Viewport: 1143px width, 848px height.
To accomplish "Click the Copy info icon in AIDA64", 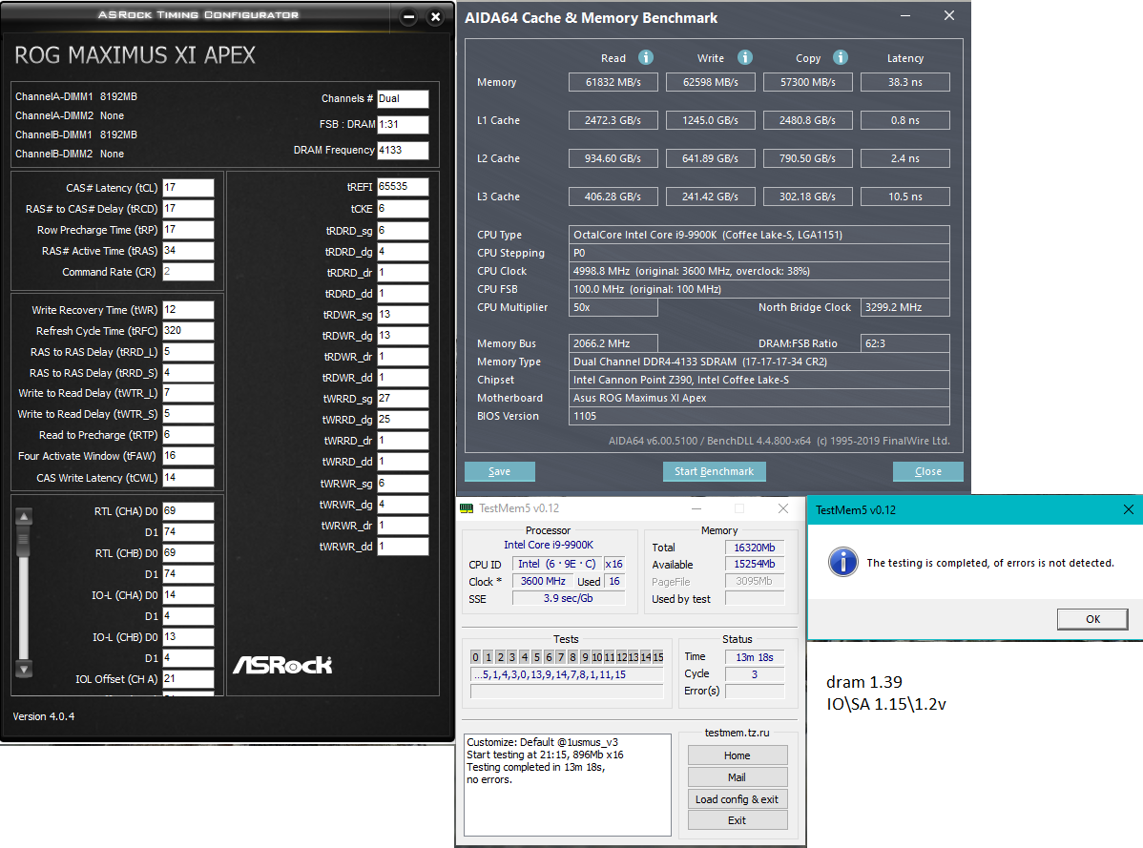I will [x=841, y=57].
